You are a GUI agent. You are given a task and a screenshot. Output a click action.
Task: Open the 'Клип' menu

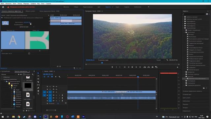click(x=15, y=4)
